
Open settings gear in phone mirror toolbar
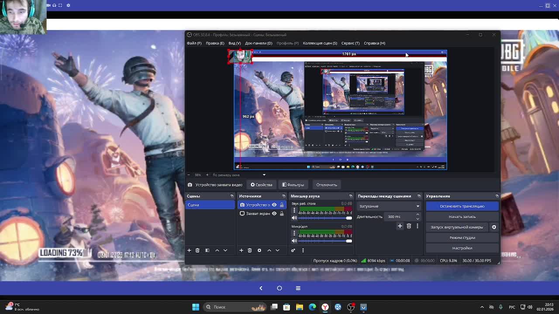point(68,5)
